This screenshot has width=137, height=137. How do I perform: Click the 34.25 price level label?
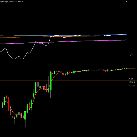click(x=131, y=79)
